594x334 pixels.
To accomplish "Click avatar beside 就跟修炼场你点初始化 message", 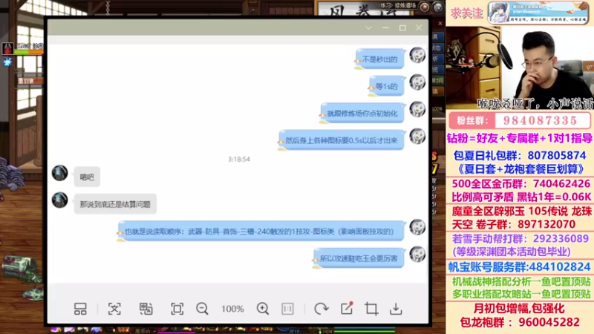I will coord(417,109).
